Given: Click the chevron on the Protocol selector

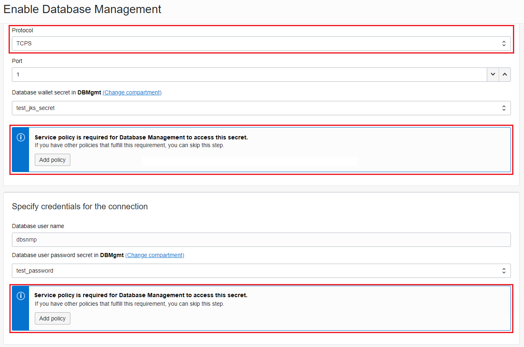Looking at the screenshot, I should coord(504,43).
